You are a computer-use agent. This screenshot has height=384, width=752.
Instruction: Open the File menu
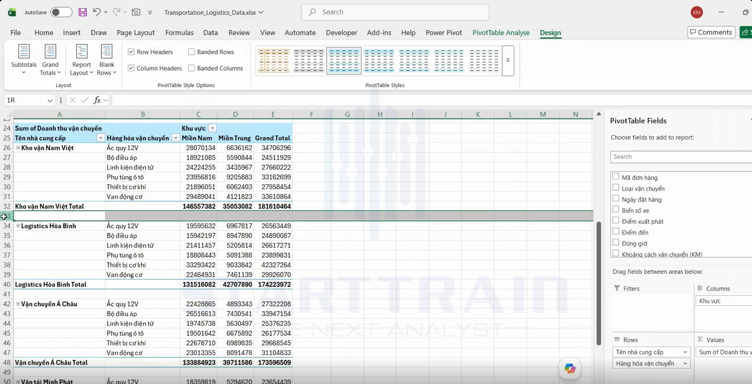click(x=16, y=32)
